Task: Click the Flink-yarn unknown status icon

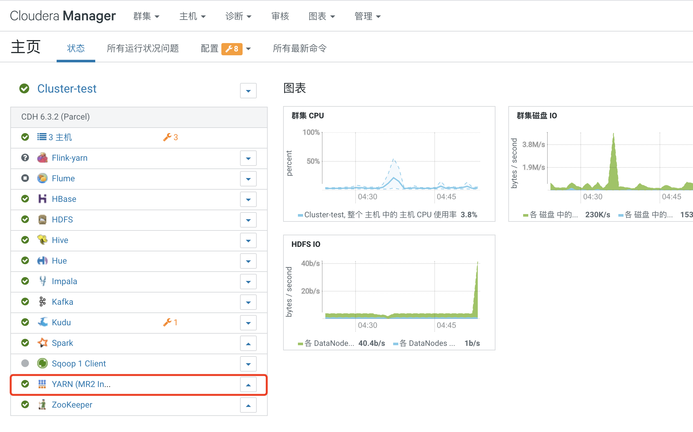Action: (x=25, y=158)
